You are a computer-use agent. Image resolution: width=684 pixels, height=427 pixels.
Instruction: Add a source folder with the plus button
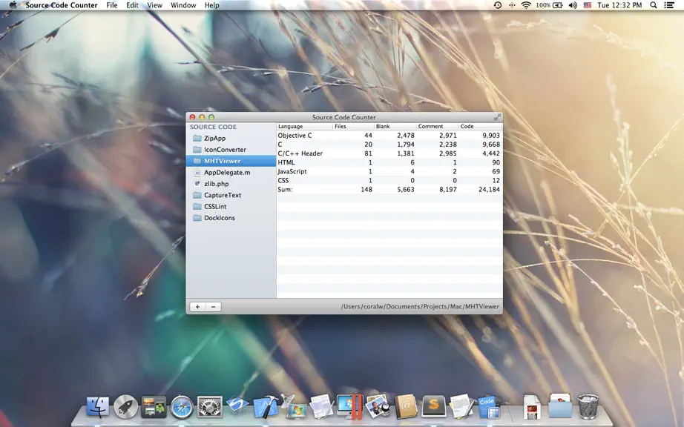(x=197, y=307)
